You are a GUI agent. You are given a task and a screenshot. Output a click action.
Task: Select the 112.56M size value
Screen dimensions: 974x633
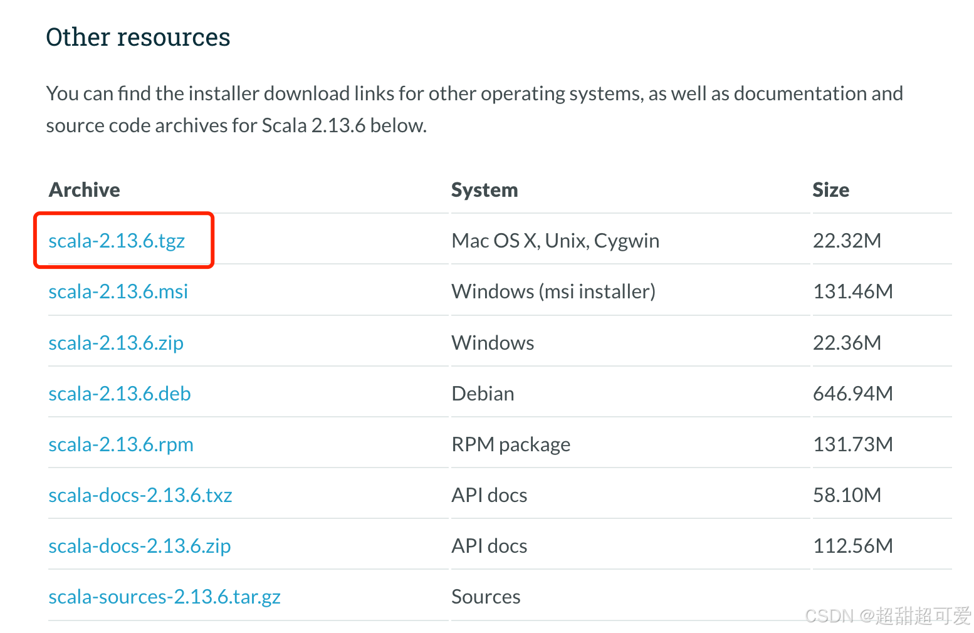852,546
